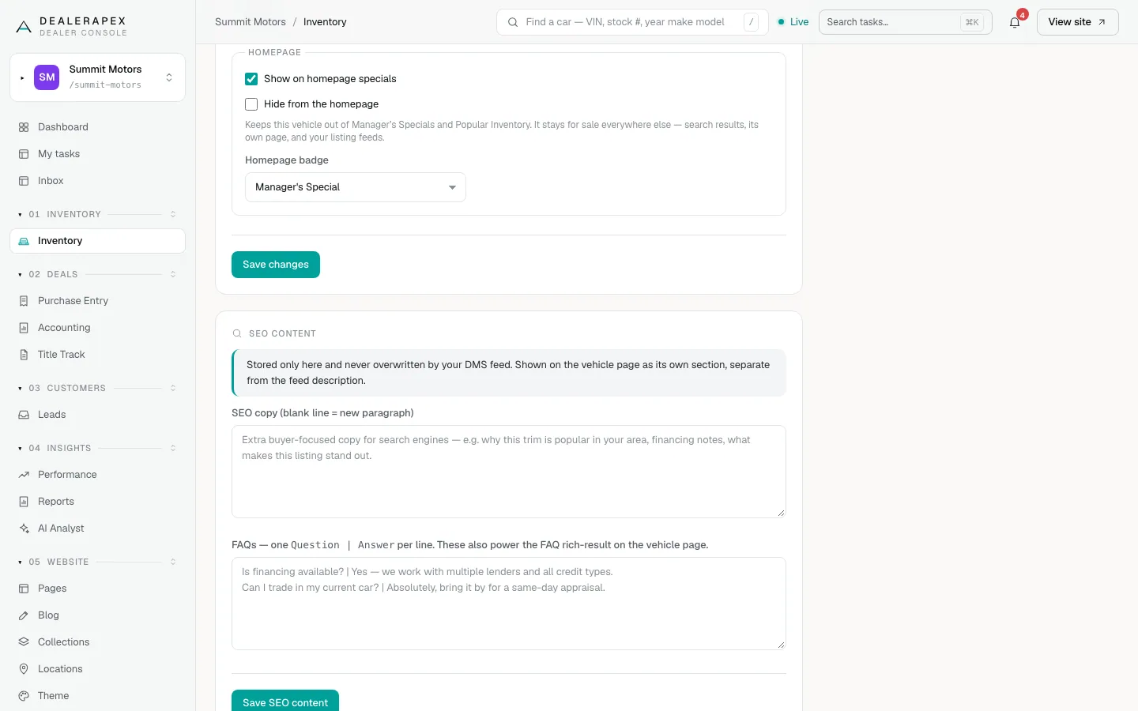
Task: Open notifications bell with 4 badge
Action: (x=1015, y=22)
